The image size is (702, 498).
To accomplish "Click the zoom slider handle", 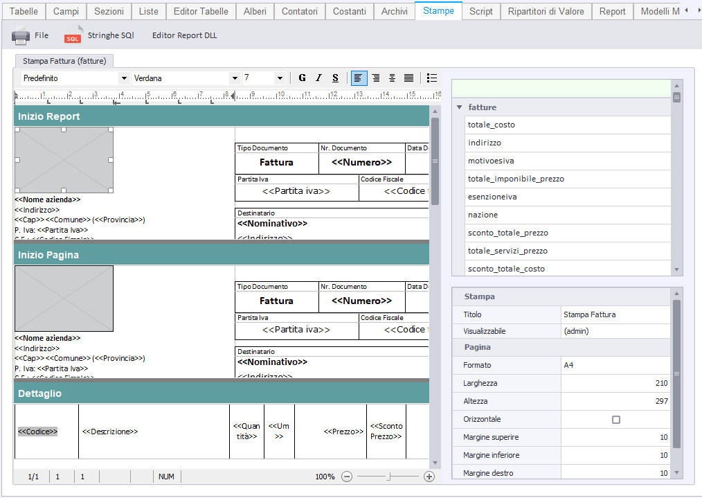I will (x=388, y=477).
